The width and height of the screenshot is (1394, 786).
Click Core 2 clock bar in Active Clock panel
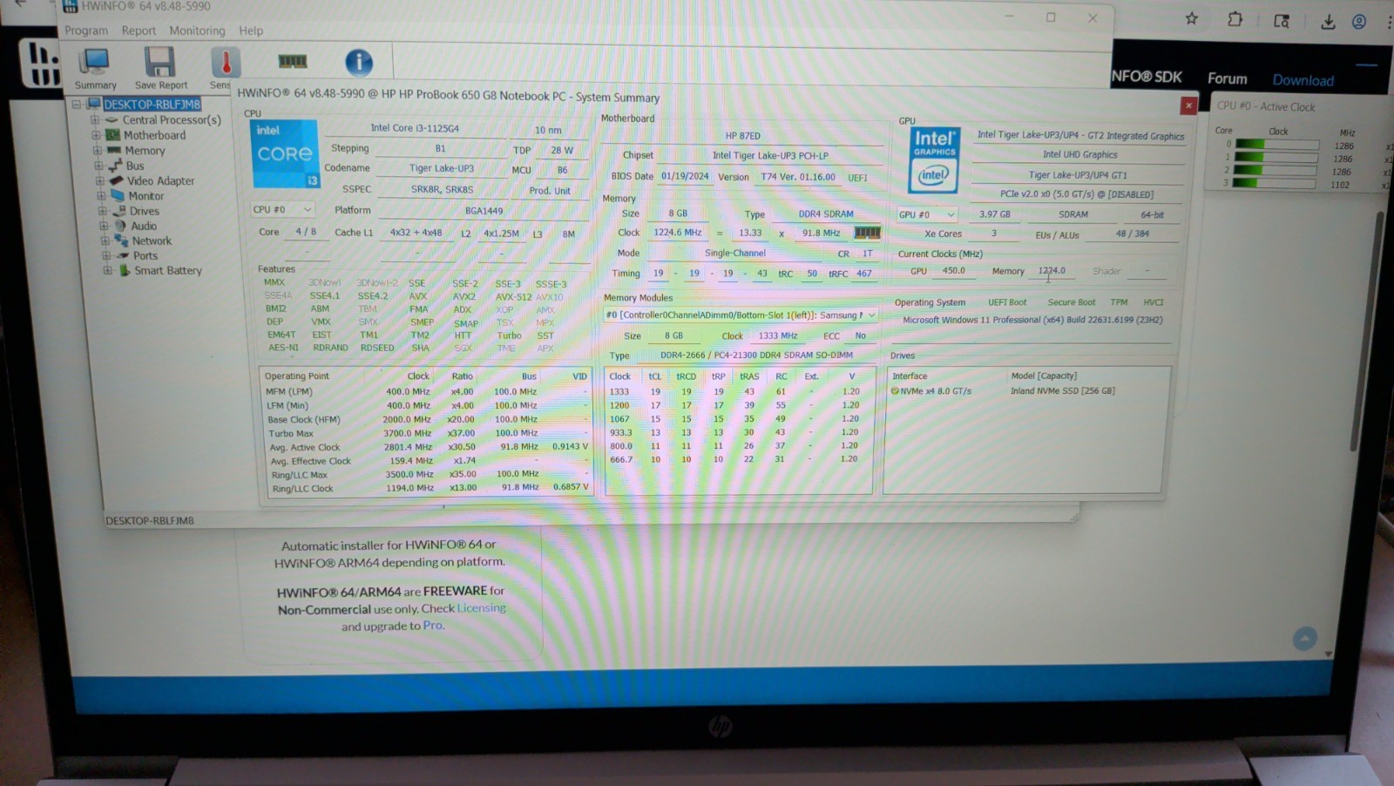click(1276, 171)
